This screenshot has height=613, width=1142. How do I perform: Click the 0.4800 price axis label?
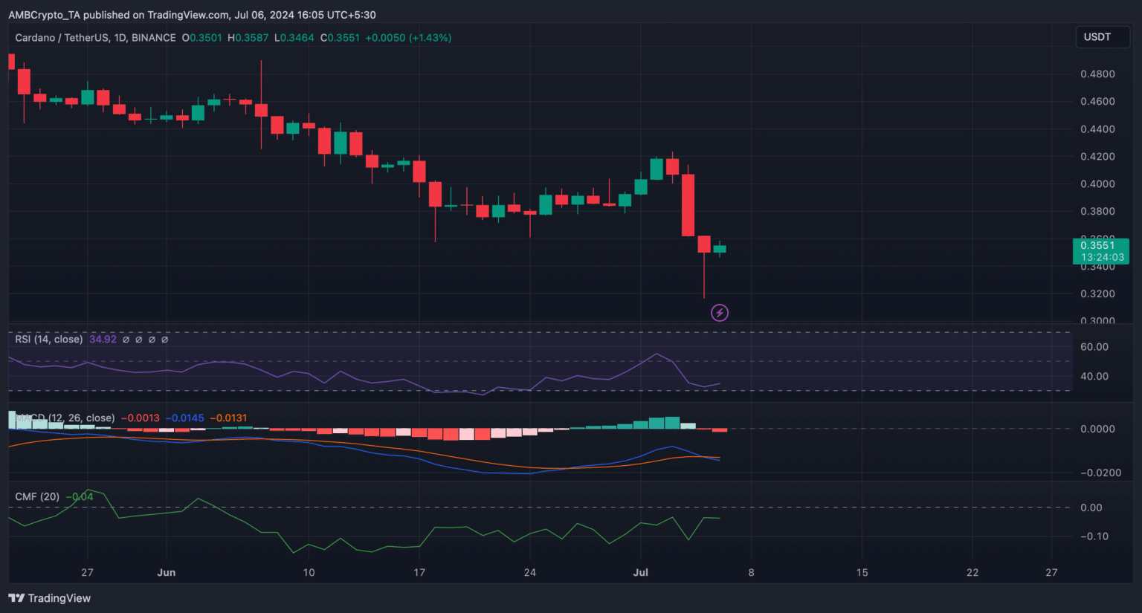1097,74
